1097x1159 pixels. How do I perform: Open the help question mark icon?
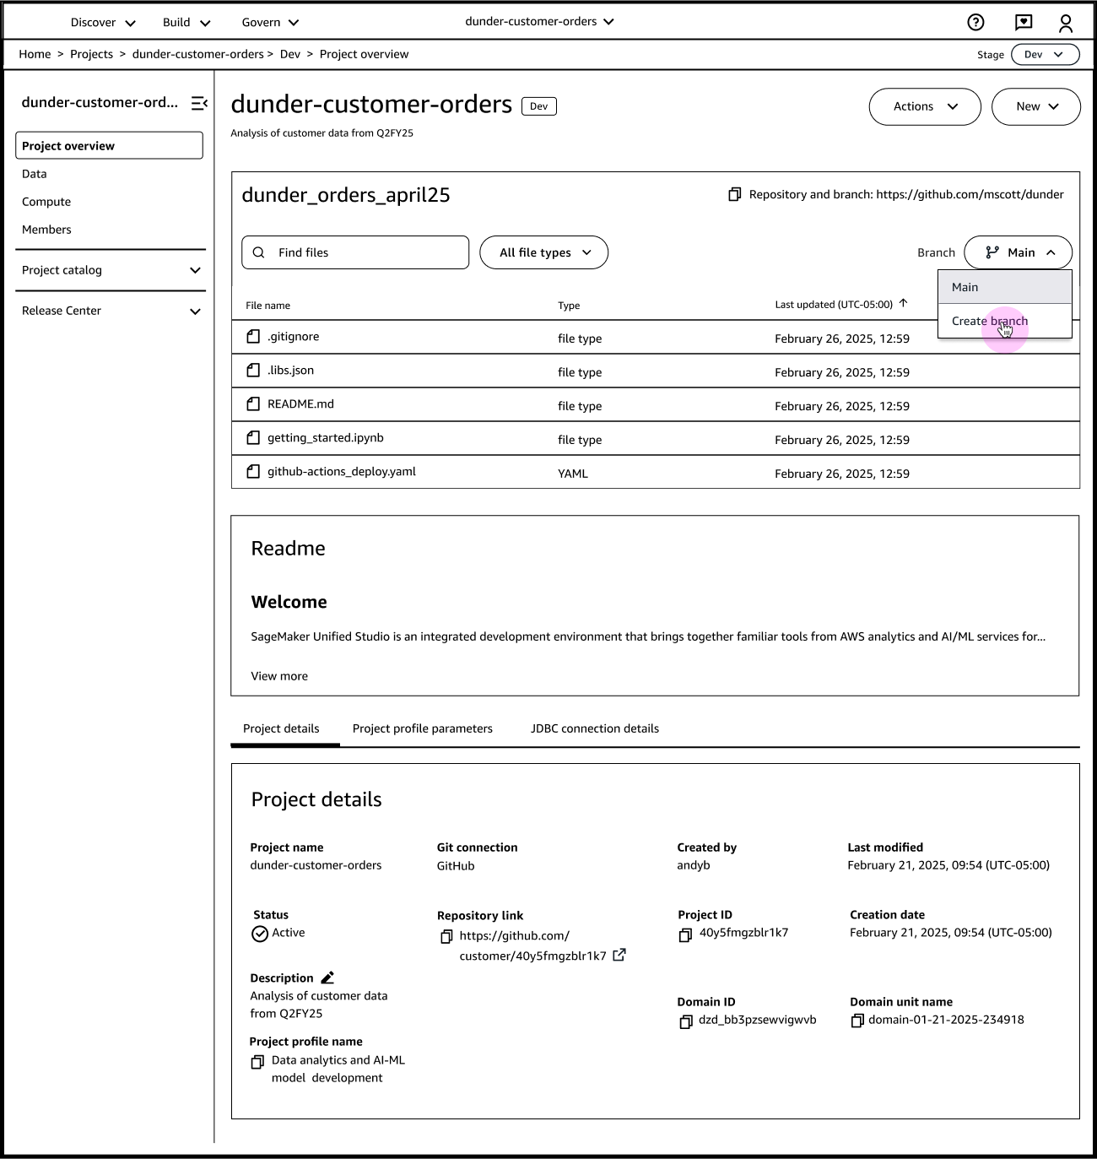point(976,21)
